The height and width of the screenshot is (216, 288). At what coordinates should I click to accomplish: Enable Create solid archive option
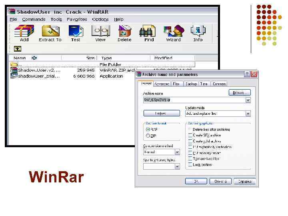[x=190, y=141]
